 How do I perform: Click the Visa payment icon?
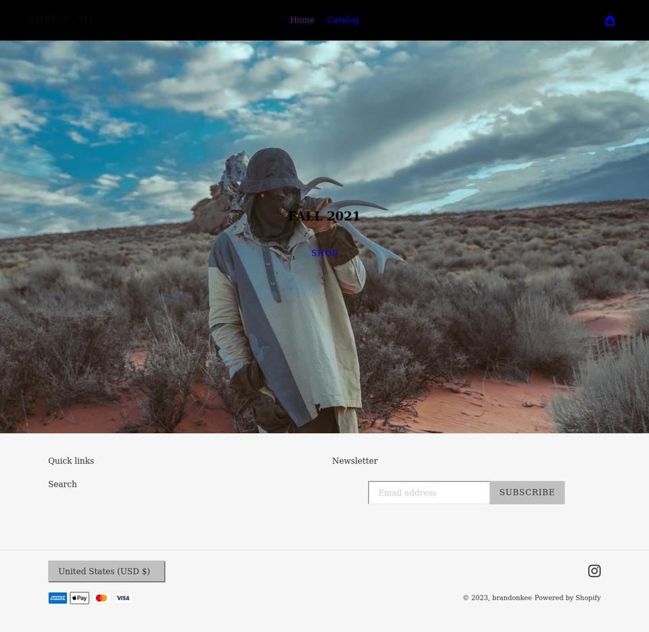tap(123, 598)
